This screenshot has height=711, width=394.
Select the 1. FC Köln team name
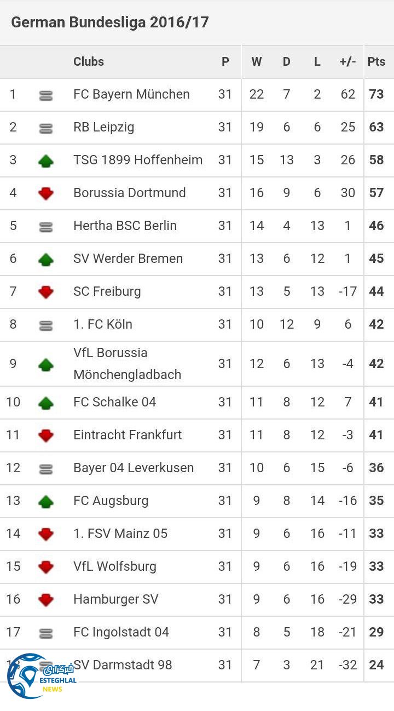(103, 324)
